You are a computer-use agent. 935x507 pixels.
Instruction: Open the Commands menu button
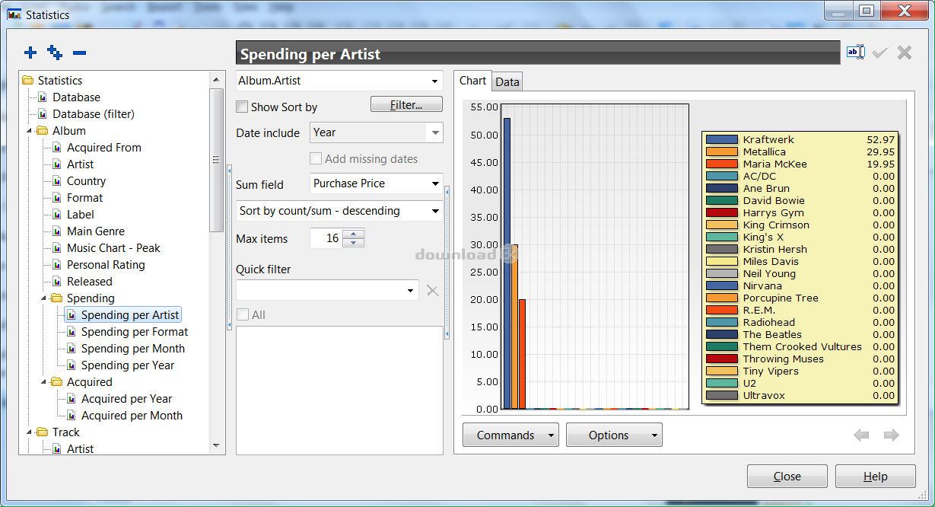point(510,435)
